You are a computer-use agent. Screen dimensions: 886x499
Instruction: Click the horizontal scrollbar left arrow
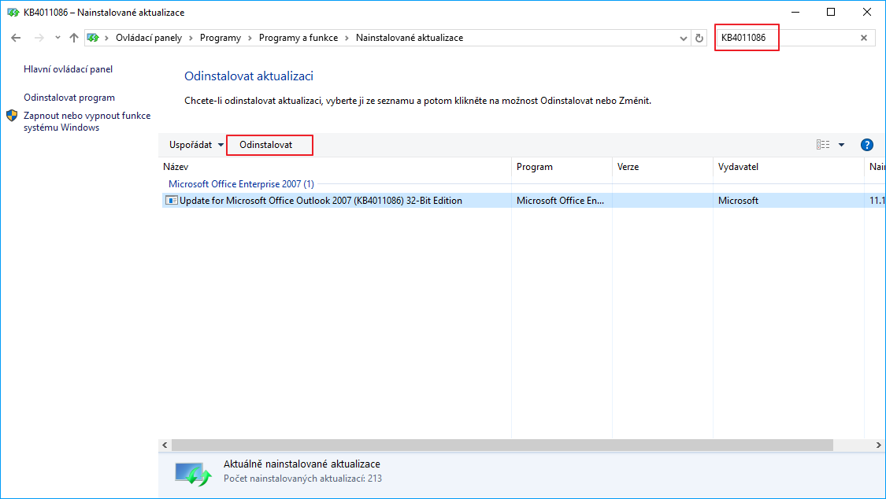click(x=165, y=445)
